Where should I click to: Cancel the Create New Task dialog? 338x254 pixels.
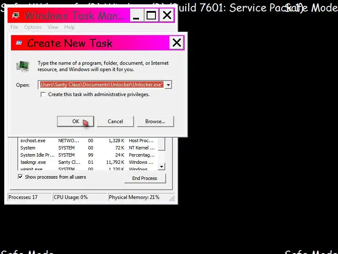click(115, 121)
